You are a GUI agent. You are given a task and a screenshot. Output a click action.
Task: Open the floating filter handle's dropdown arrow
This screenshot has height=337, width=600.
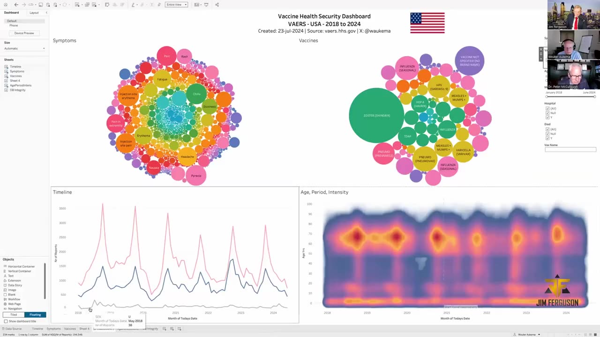tap(541, 59)
